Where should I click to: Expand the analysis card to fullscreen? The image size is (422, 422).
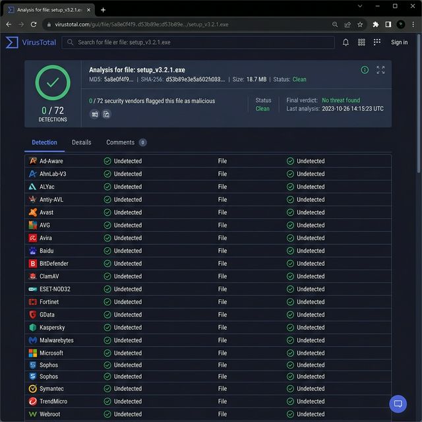coord(380,70)
